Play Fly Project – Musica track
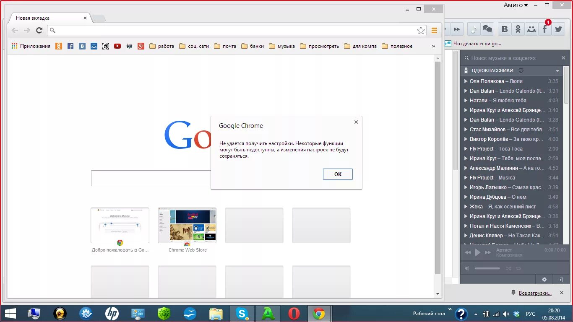 tap(511, 178)
